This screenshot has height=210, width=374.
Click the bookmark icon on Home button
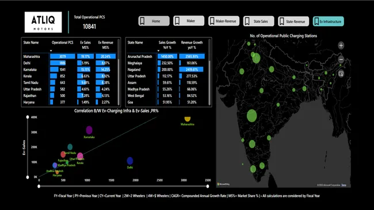click(142, 21)
